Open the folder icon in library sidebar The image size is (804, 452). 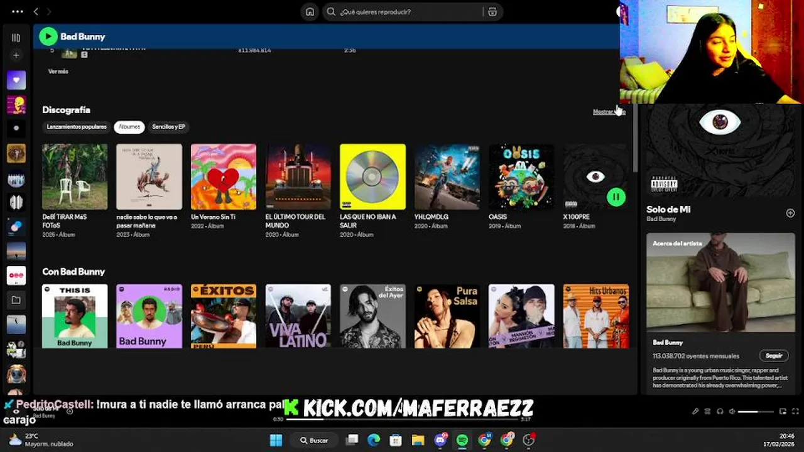[x=16, y=300]
